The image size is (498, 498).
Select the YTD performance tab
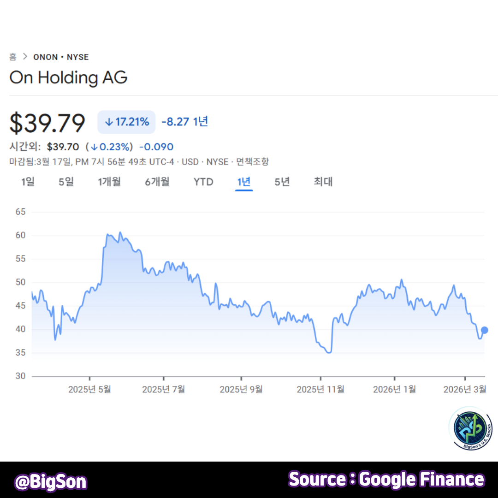[x=203, y=182]
